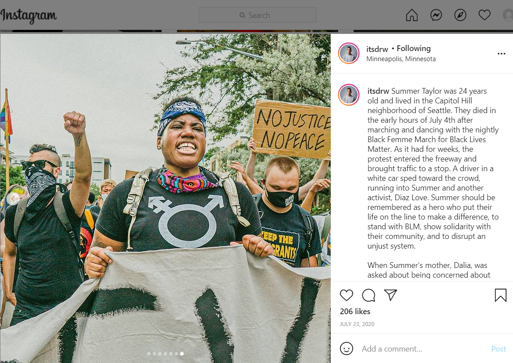Go to previous photo in carousel

pyautogui.click(x=14, y=198)
